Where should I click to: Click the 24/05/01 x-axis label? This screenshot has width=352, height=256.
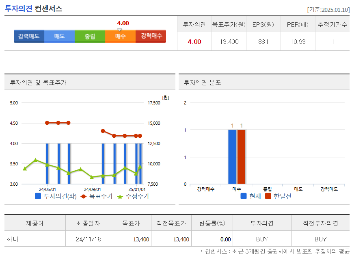(48, 189)
